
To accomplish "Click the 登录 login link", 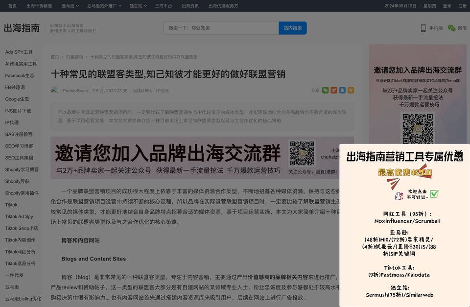I will (447, 6).
